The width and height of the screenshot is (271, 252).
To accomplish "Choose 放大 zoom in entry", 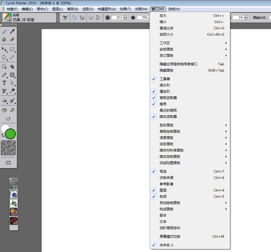I will [190, 16].
